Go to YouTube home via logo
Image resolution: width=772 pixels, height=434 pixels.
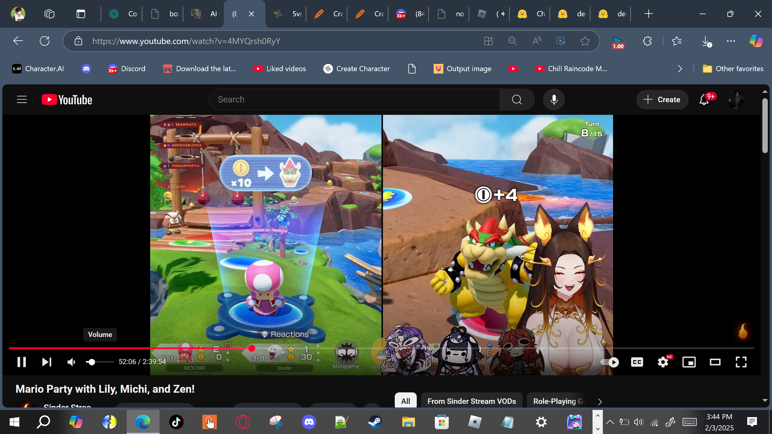click(x=67, y=99)
